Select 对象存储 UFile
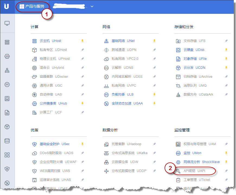236x195 pixels. click(195, 59)
